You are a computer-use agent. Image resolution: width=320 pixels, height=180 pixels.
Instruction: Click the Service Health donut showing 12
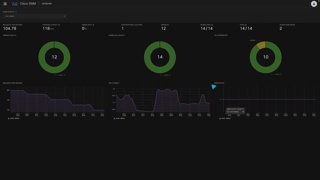[54, 57]
